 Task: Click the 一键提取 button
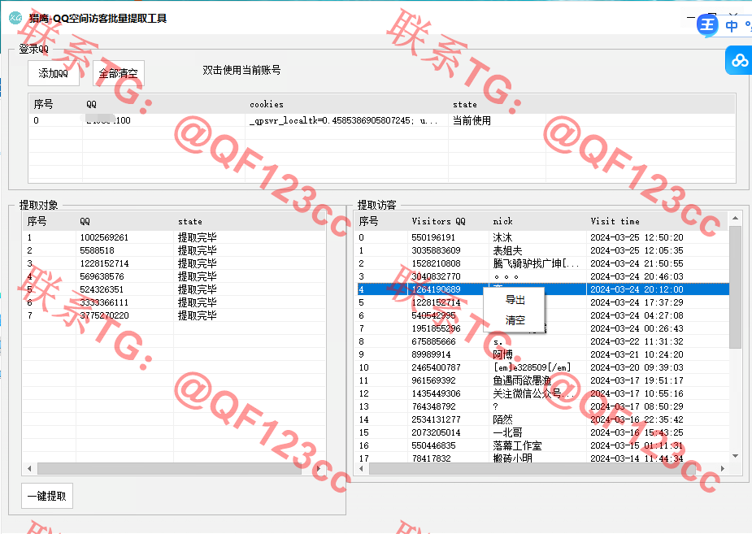[47, 496]
